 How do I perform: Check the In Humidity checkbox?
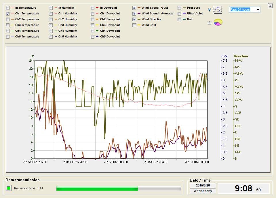[51, 8]
